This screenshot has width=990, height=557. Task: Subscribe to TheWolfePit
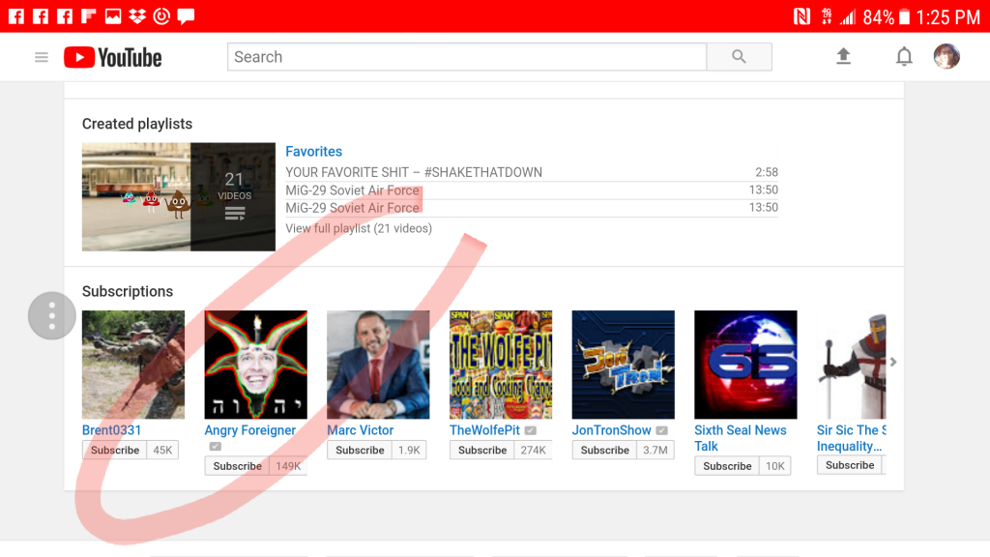click(482, 451)
